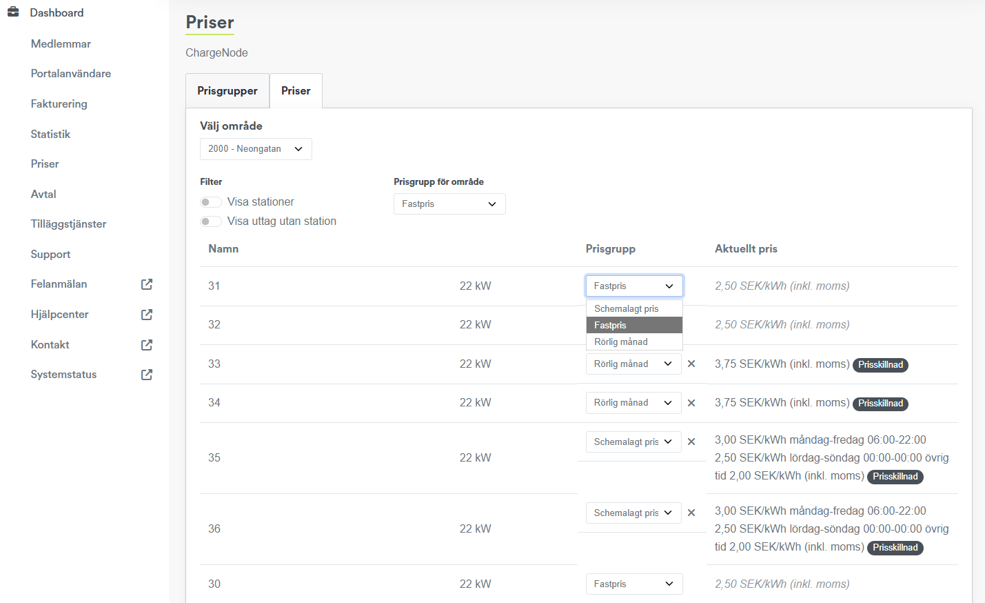
Task: Toggle Visa uttag utan station
Action: [x=211, y=221]
